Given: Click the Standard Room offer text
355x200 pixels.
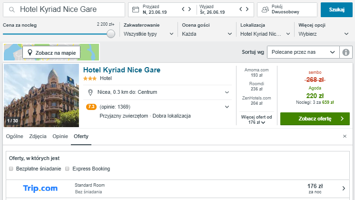Looking at the screenshot, I should pos(89,185).
